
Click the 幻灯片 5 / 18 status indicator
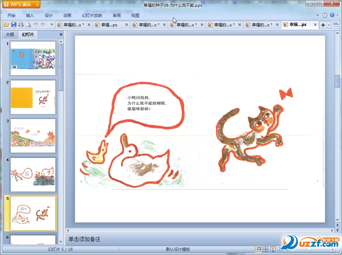click(60, 249)
